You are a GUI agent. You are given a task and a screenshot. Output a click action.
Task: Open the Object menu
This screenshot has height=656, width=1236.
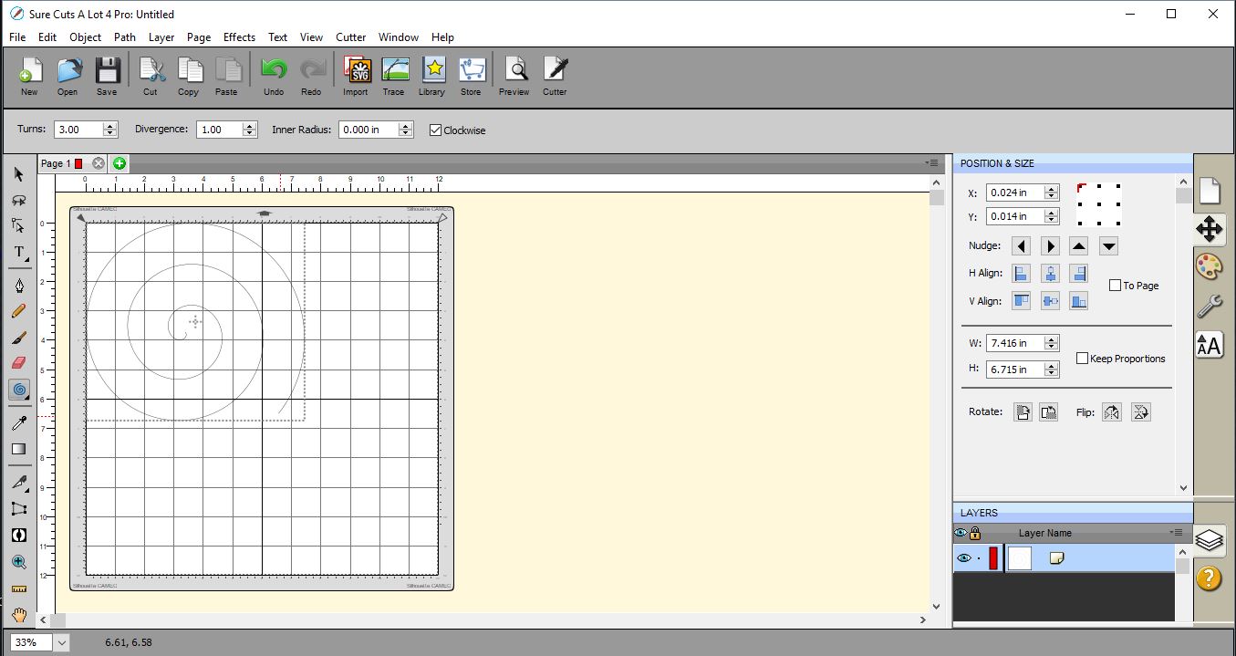pyautogui.click(x=86, y=37)
